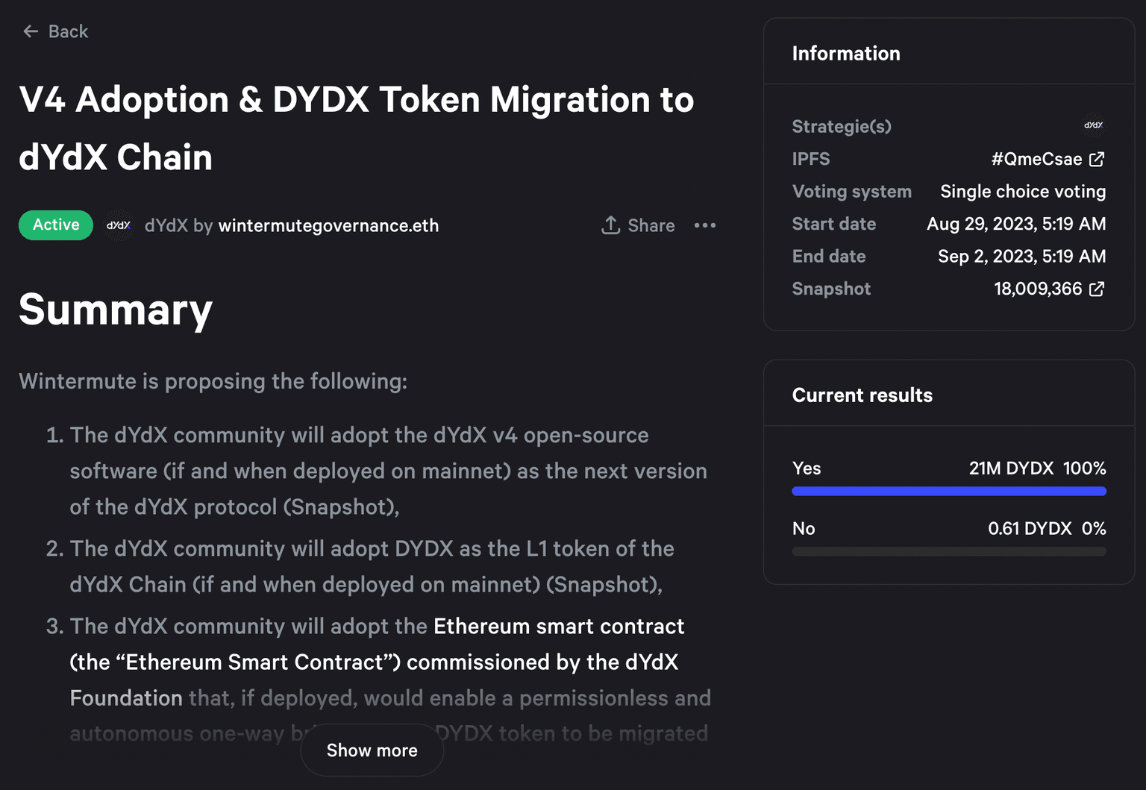Screen dimensions: 1146x790
Task: Click the Yes vote progress bar
Action: (x=948, y=490)
